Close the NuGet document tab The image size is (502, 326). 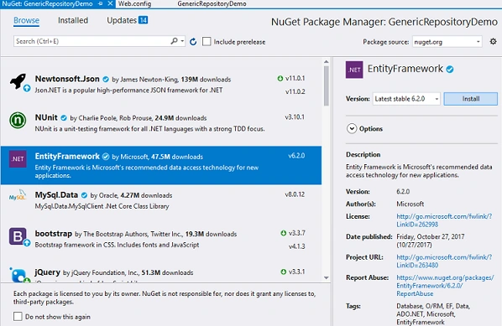[110, 3]
